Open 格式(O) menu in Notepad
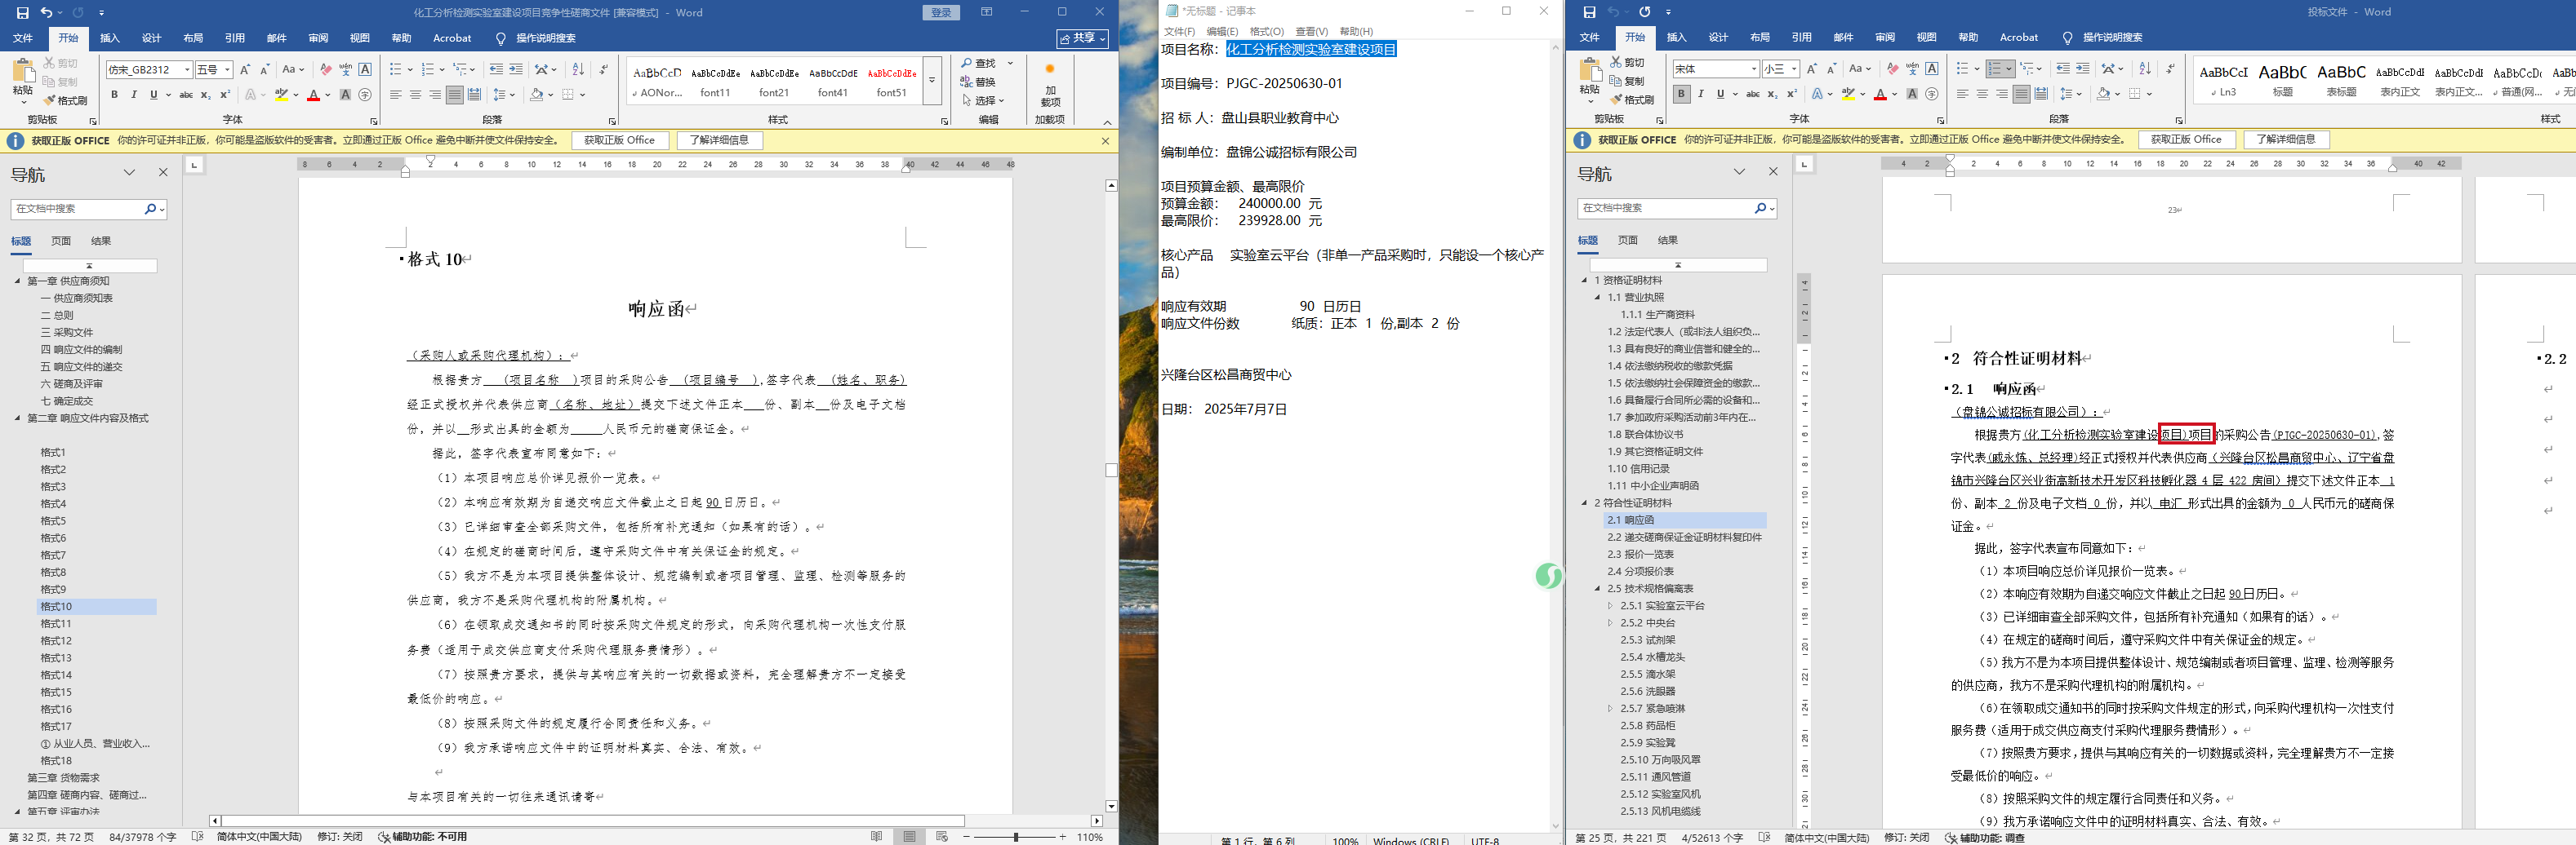Image resolution: width=2576 pixels, height=845 pixels. click(1267, 32)
